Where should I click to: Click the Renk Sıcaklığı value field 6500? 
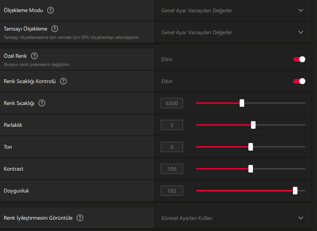click(172, 103)
